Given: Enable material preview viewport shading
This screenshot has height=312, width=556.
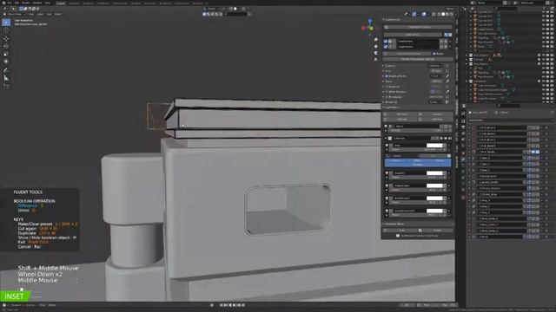Looking at the screenshot, I should (447, 14).
